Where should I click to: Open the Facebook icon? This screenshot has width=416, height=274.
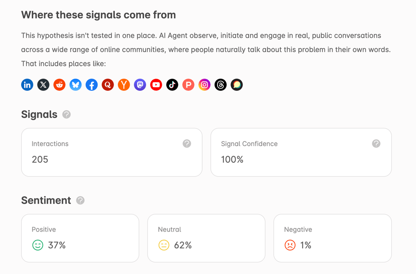(92, 85)
